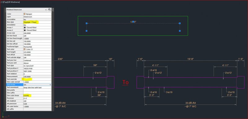
Task: Click the Arrow 1 closed filled arrowhead icon
Action: pyautogui.click(x=25, y=27)
